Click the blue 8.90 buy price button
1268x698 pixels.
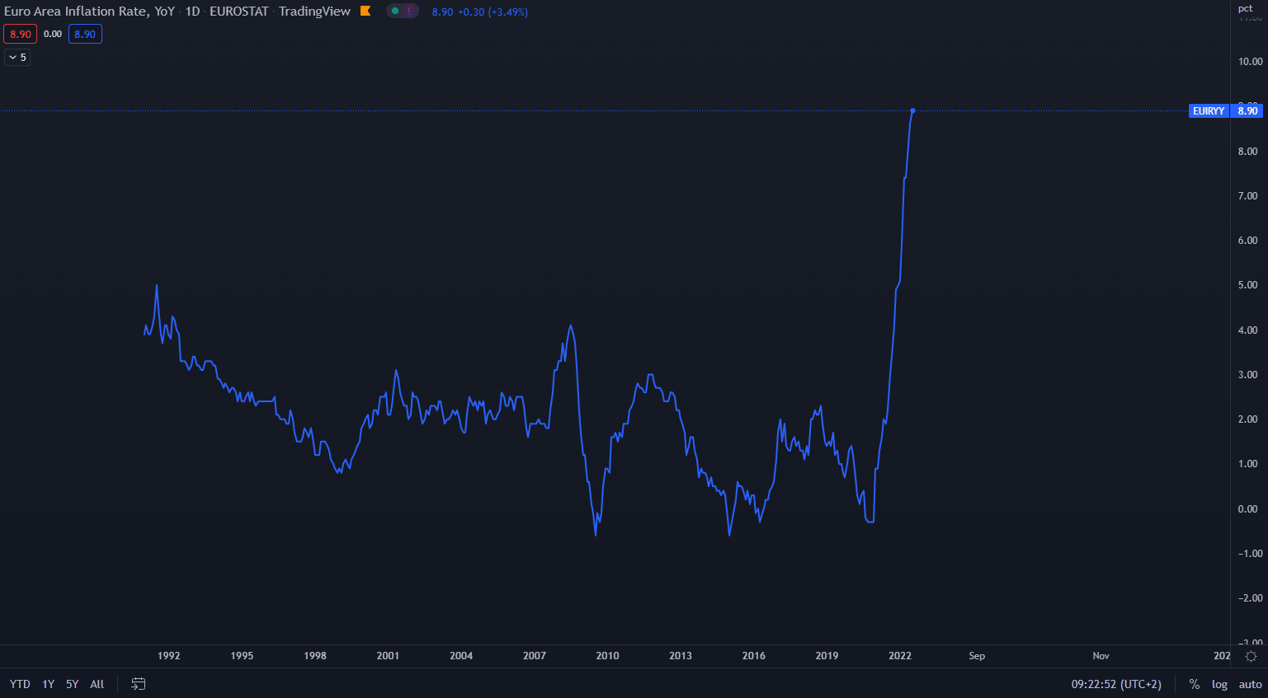click(x=85, y=34)
